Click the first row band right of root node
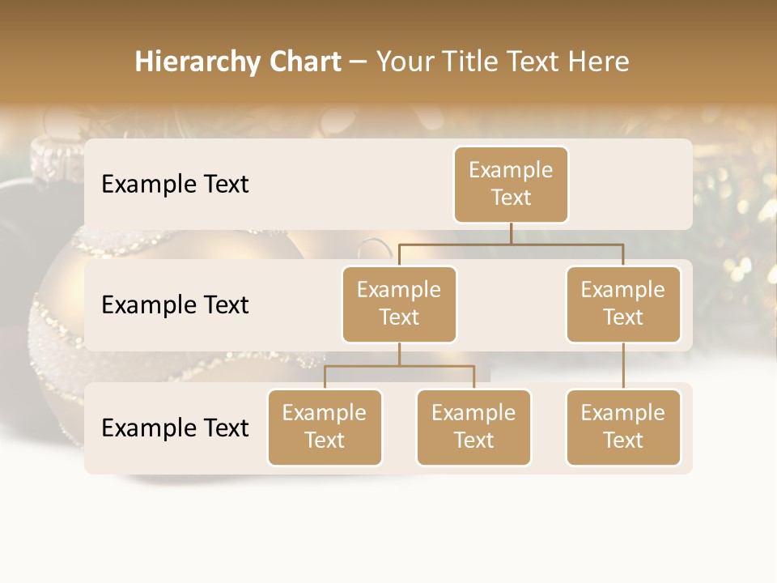777x583 pixels. coord(631,185)
